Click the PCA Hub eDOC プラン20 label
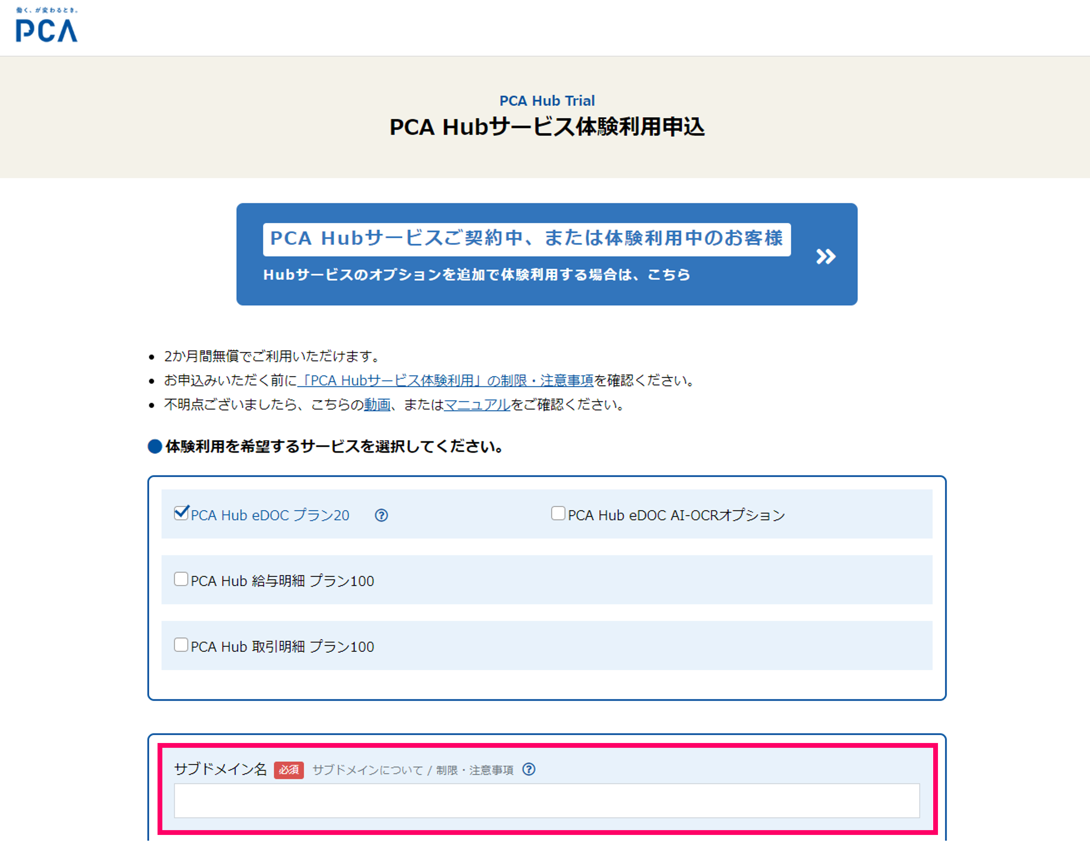The image size is (1090, 849). [x=270, y=515]
